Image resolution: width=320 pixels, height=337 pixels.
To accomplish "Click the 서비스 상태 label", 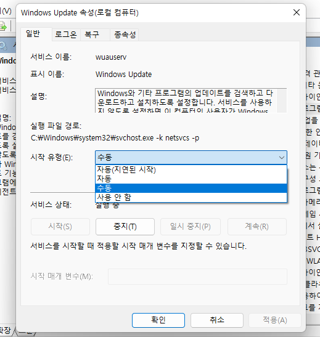I will pos(51,205).
